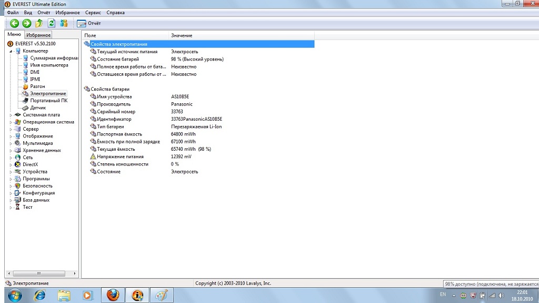539x303 pixels.
Task: Open the Users toolbar icon
Action: click(64, 23)
